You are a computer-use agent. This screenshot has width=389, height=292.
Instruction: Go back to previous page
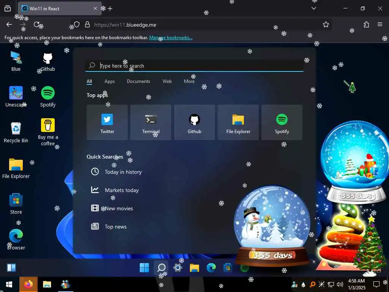click(9, 24)
